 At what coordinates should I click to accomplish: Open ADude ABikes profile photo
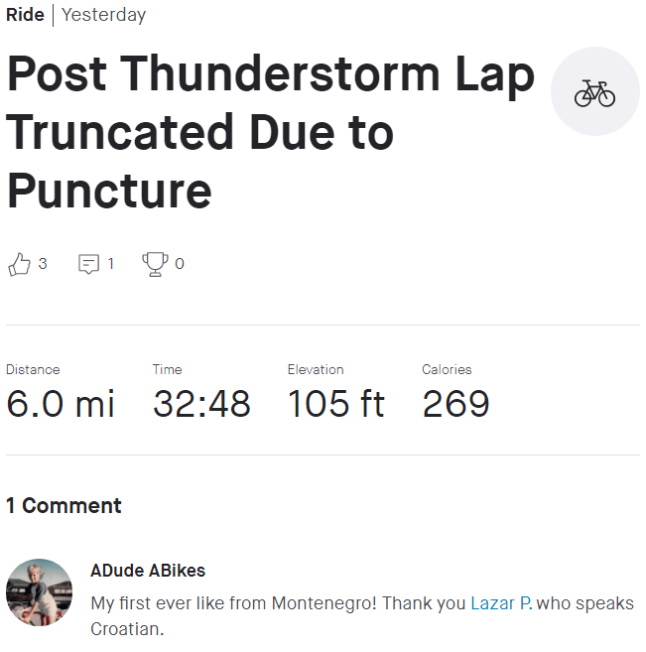tap(40, 592)
